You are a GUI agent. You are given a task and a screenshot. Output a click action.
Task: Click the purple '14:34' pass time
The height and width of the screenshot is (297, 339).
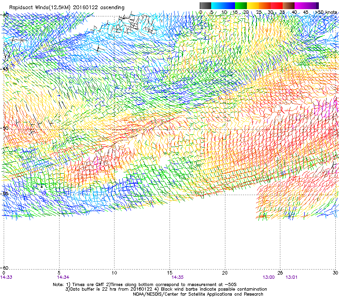[x=63, y=277]
